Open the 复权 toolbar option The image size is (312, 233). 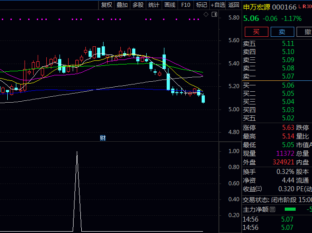[107, 5]
